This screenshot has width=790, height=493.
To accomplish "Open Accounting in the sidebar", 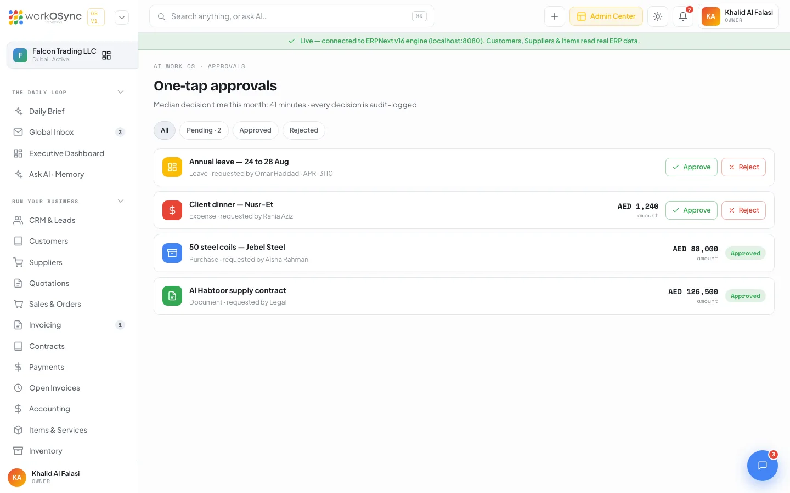I will click(x=69, y=409).
